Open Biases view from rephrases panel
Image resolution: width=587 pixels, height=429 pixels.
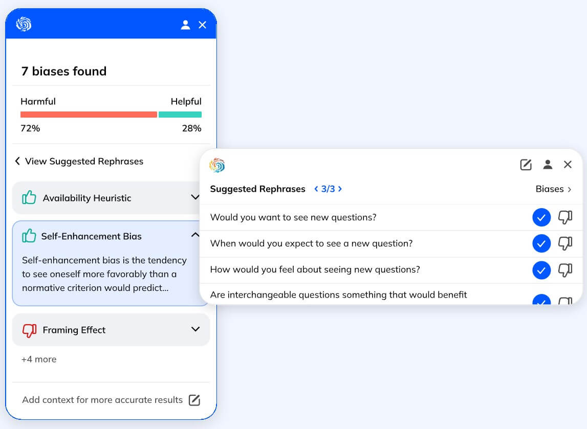pyautogui.click(x=553, y=189)
